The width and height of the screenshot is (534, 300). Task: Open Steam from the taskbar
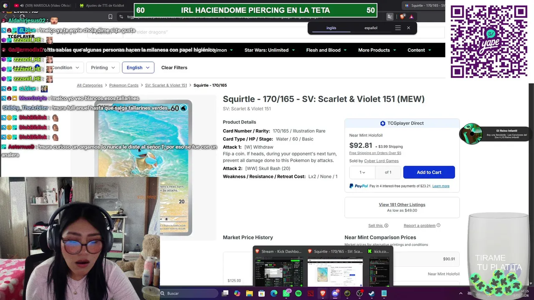372,293
